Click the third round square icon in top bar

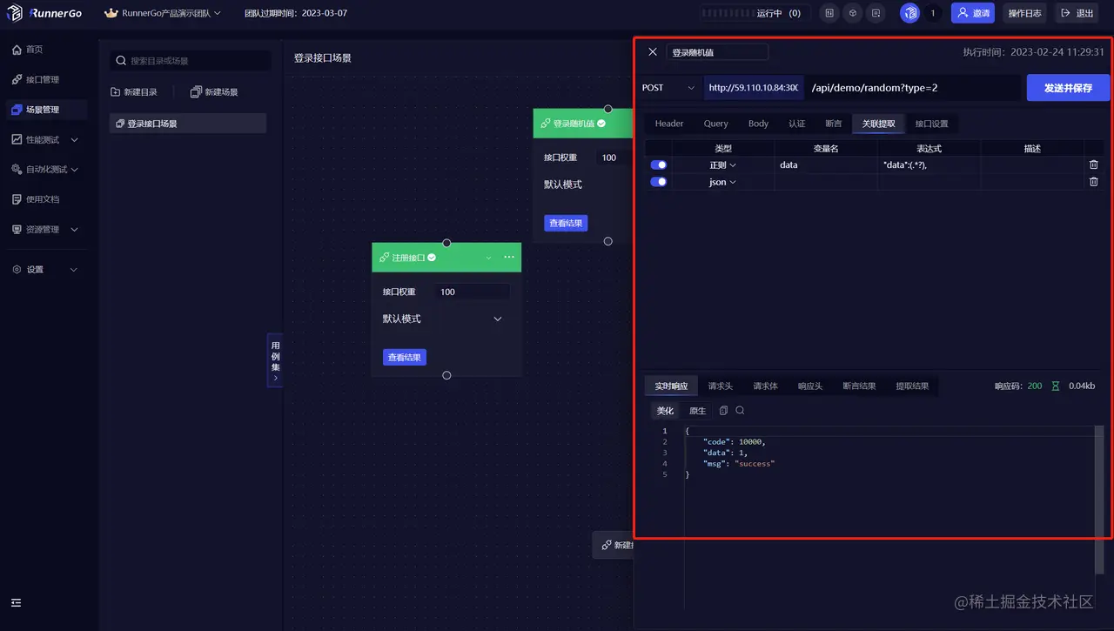(x=876, y=13)
